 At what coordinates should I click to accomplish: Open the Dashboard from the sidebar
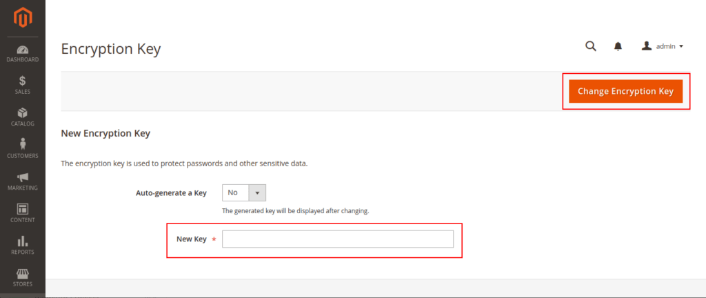pyautogui.click(x=23, y=54)
